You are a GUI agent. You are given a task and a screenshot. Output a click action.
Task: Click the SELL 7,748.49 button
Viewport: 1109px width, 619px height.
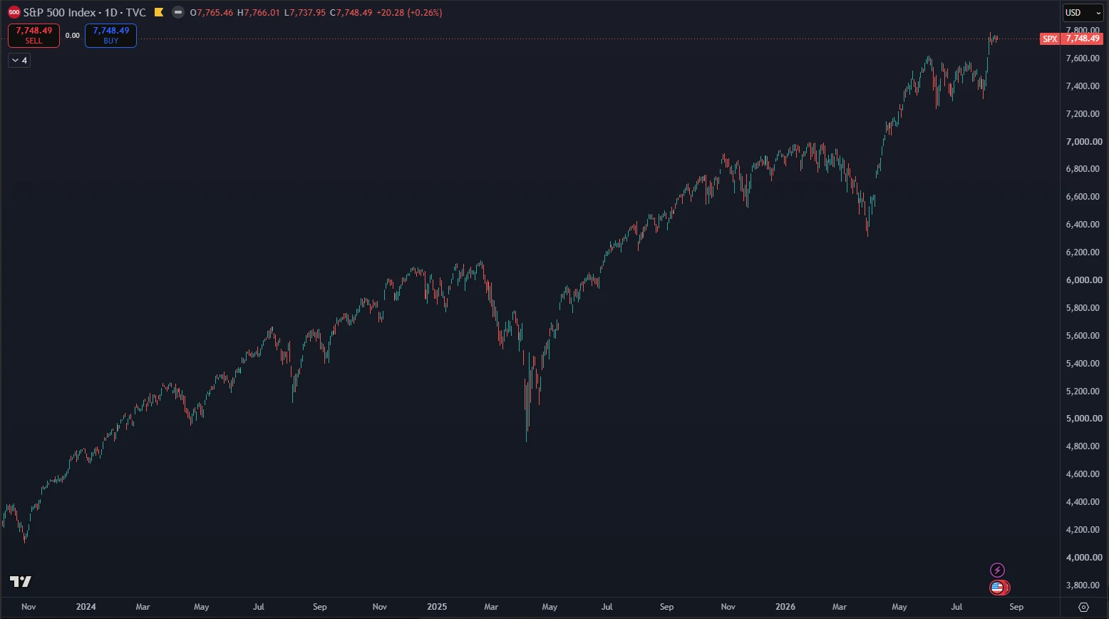tap(33, 36)
